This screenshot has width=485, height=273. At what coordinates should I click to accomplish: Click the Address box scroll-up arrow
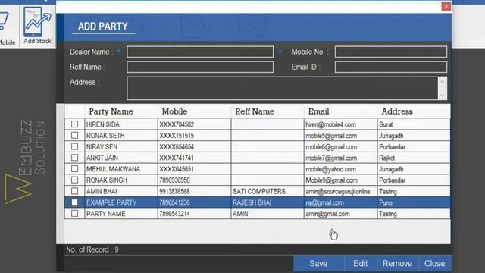click(x=443, y=82)
